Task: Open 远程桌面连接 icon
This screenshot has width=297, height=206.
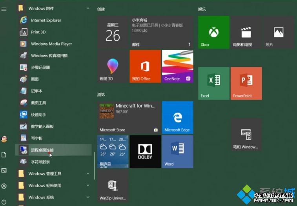Action: click(24, 150)
